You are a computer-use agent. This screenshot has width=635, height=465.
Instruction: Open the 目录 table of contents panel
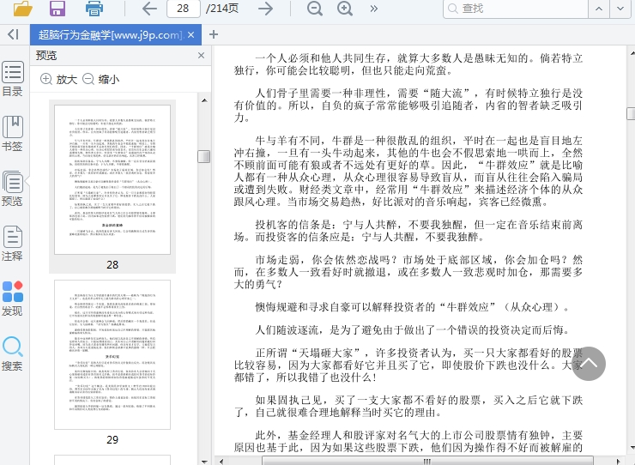tap(13, 79)
